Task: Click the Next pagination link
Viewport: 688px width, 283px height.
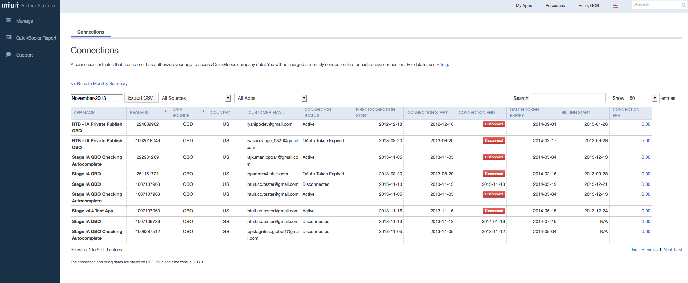Action: [x=668, y=250]
